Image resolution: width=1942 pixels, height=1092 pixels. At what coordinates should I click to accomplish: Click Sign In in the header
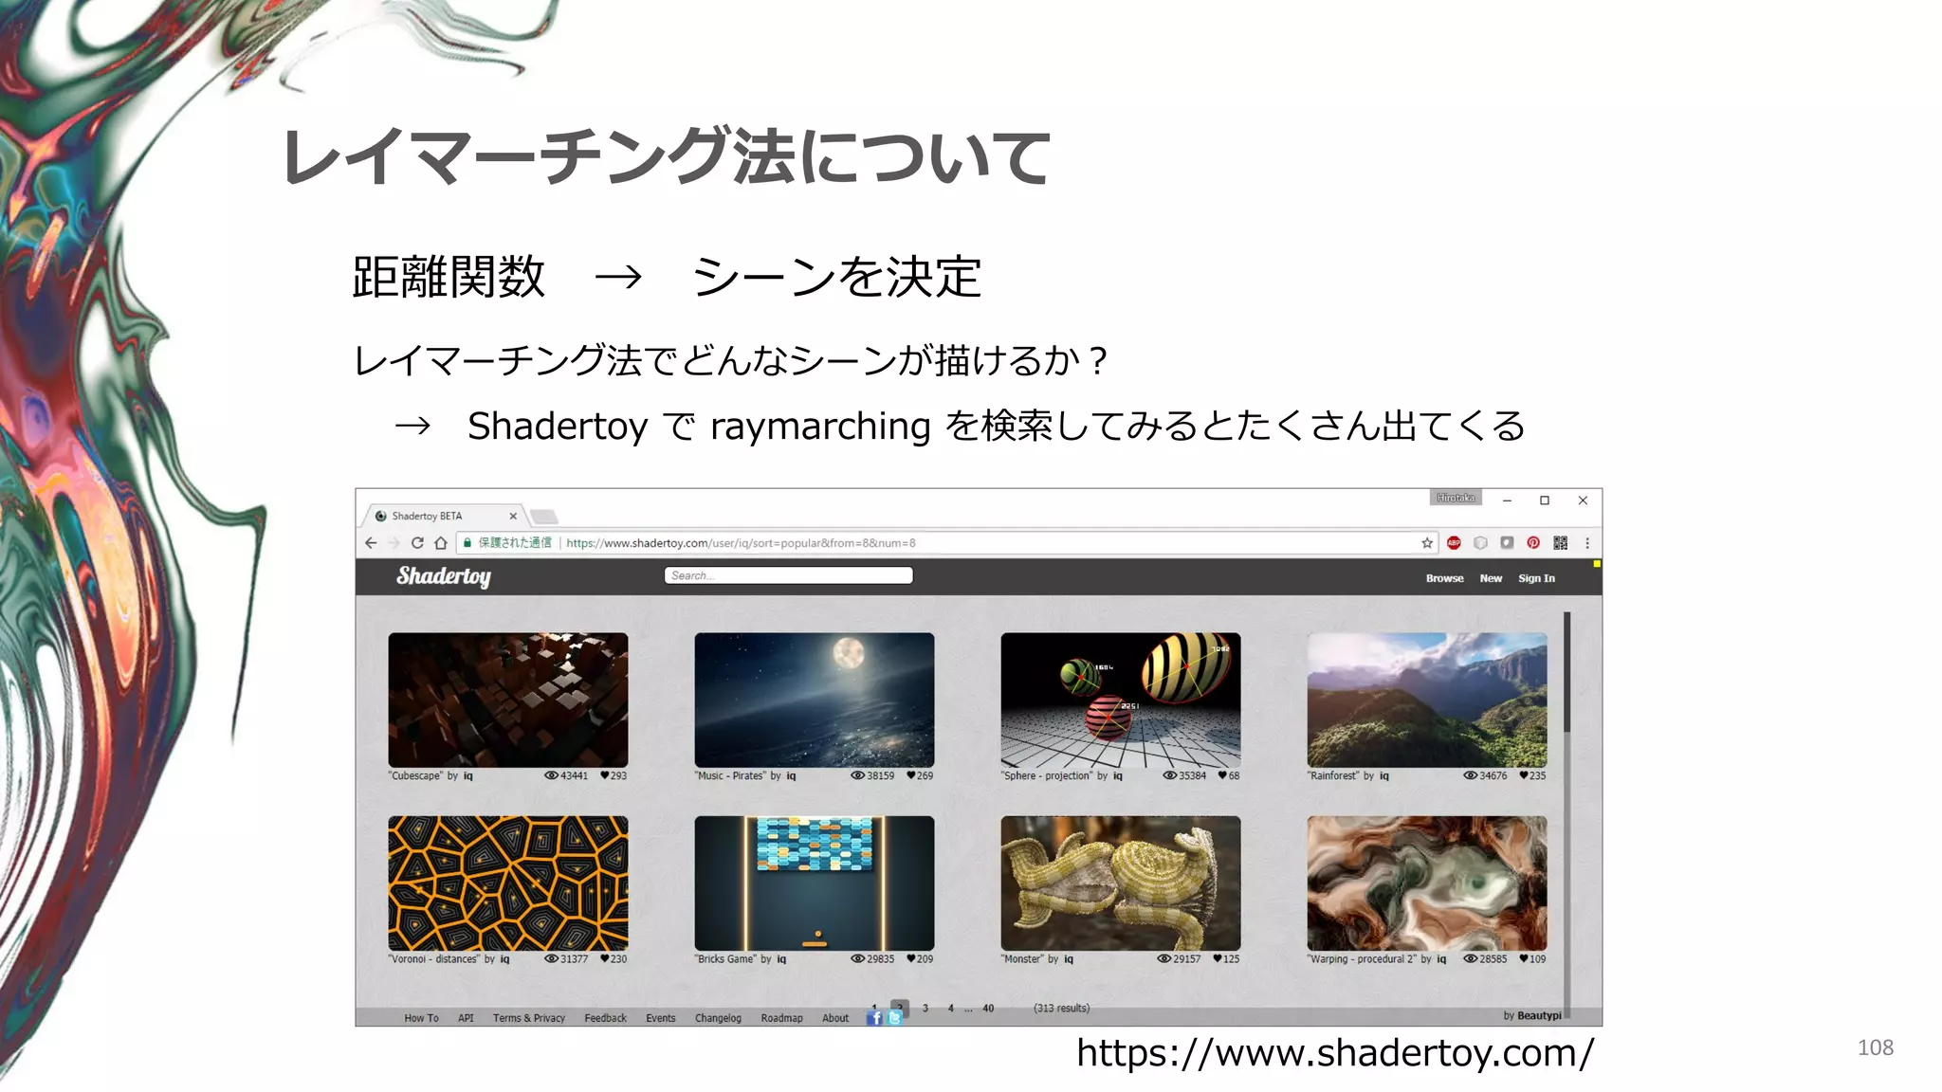[1536, 578]
